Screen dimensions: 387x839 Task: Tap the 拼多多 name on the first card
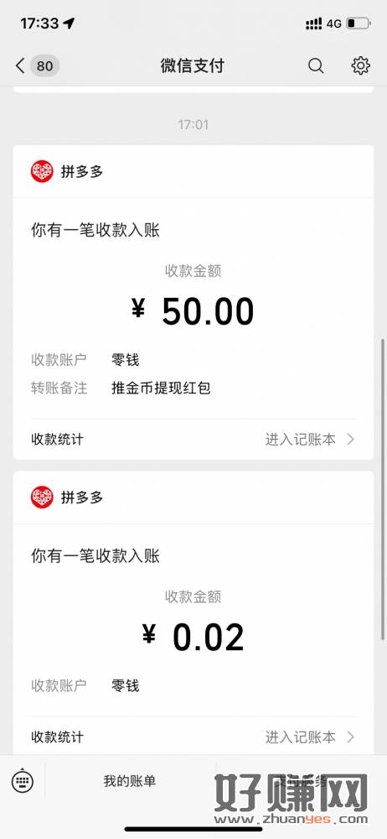coord(82,172)
